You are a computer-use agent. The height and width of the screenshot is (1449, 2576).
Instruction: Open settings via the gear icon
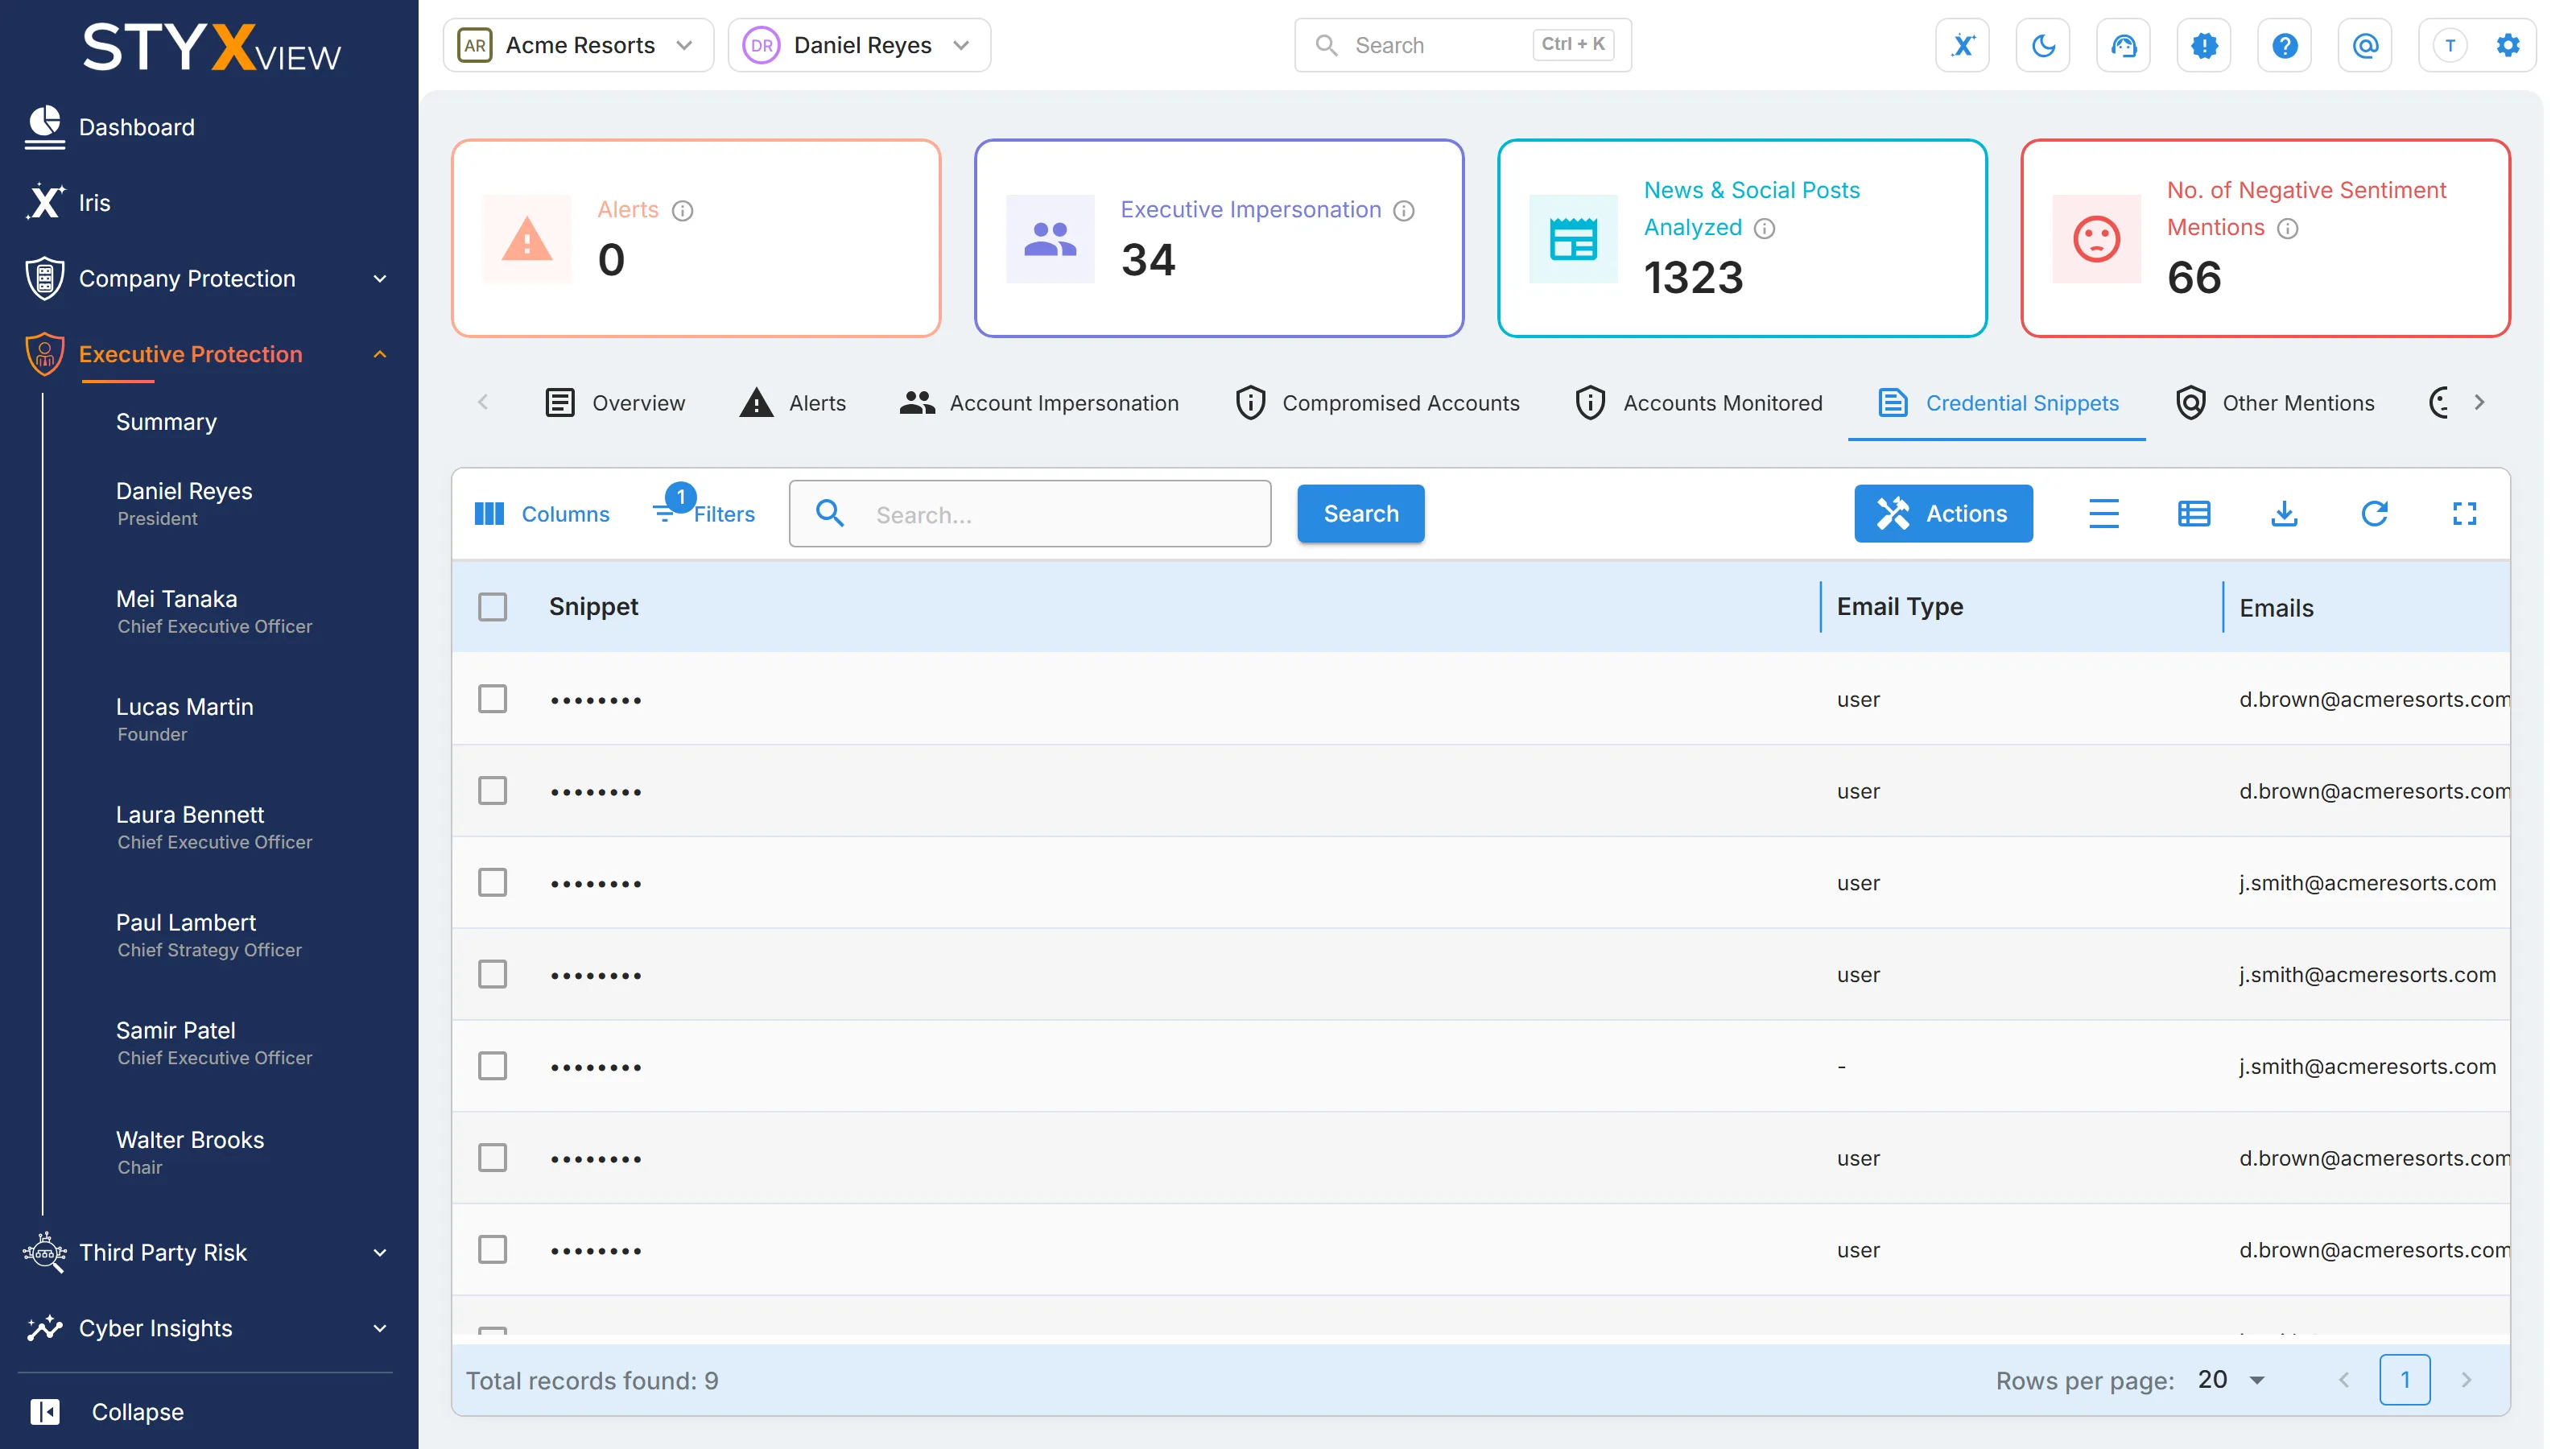coord(2507,45)
